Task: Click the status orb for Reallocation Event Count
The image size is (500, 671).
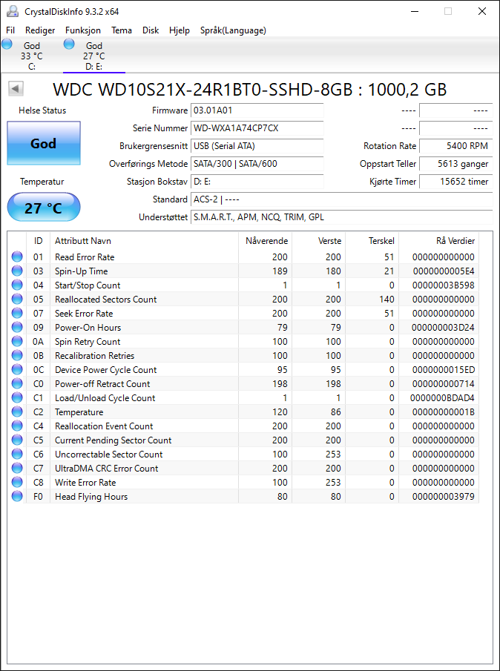Action: click(x=17, y=426)
